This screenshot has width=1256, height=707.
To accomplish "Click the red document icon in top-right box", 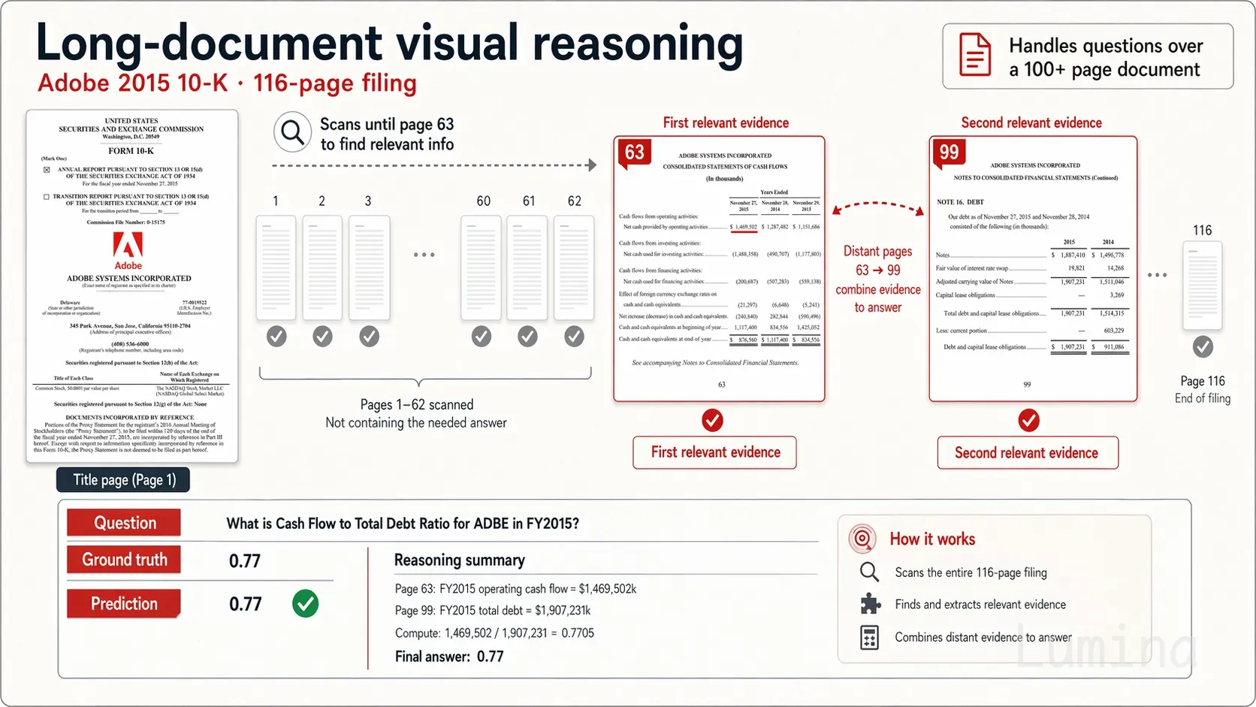I will click(x=975, y=55).
